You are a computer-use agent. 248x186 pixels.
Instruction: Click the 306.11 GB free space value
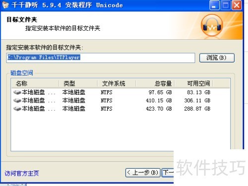[197, 100]
